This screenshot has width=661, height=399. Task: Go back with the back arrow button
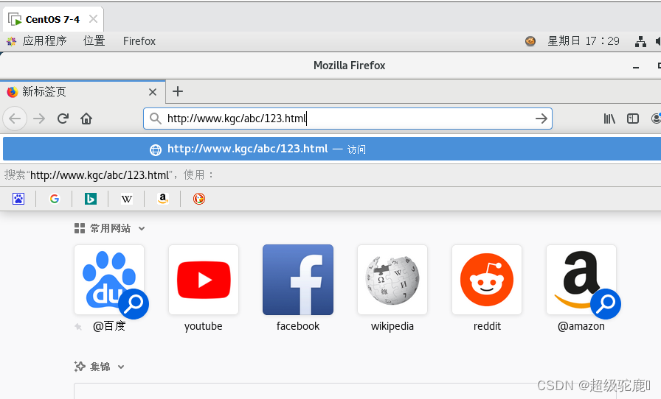(15, 119)
